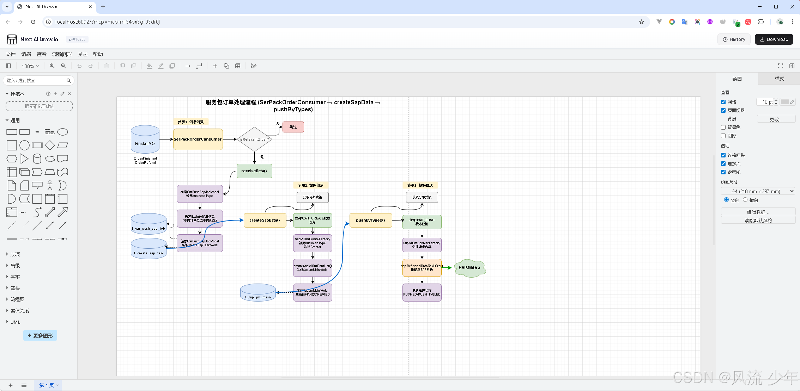Open the A4 page size dropdown
This screenshot has width=800, height=391.
point(758,191)
